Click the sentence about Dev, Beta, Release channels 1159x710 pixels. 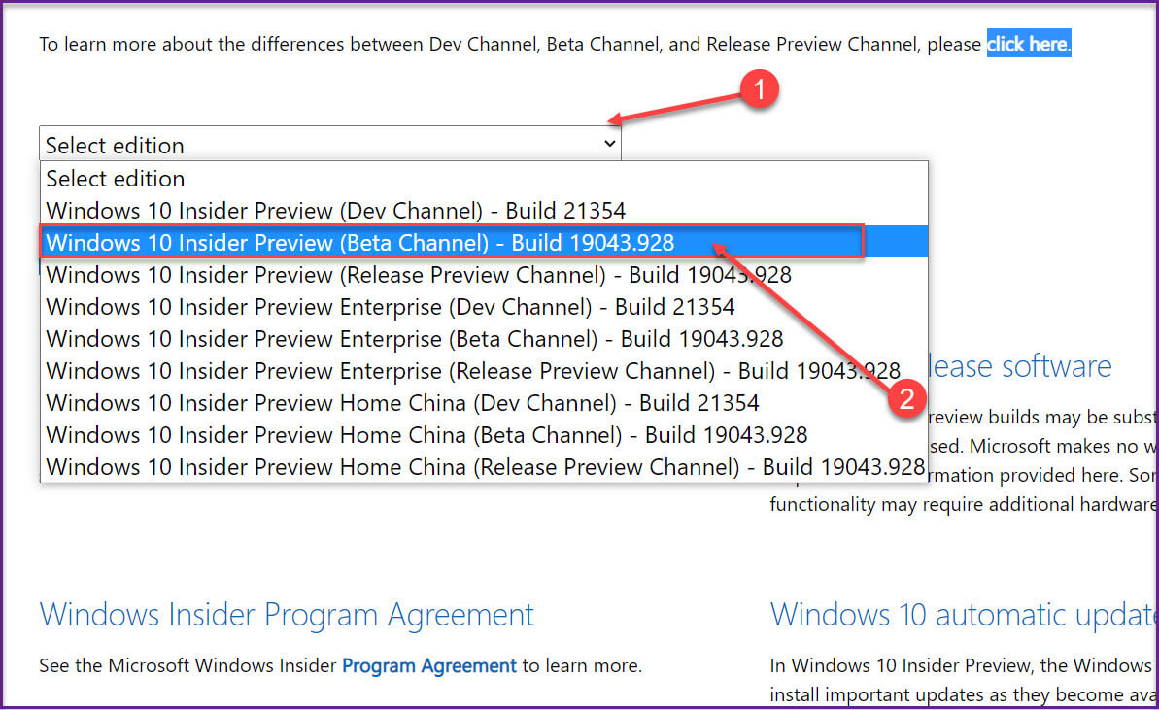[510, 45]
